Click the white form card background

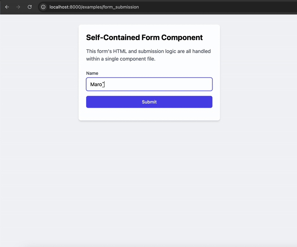pos(149,113)
